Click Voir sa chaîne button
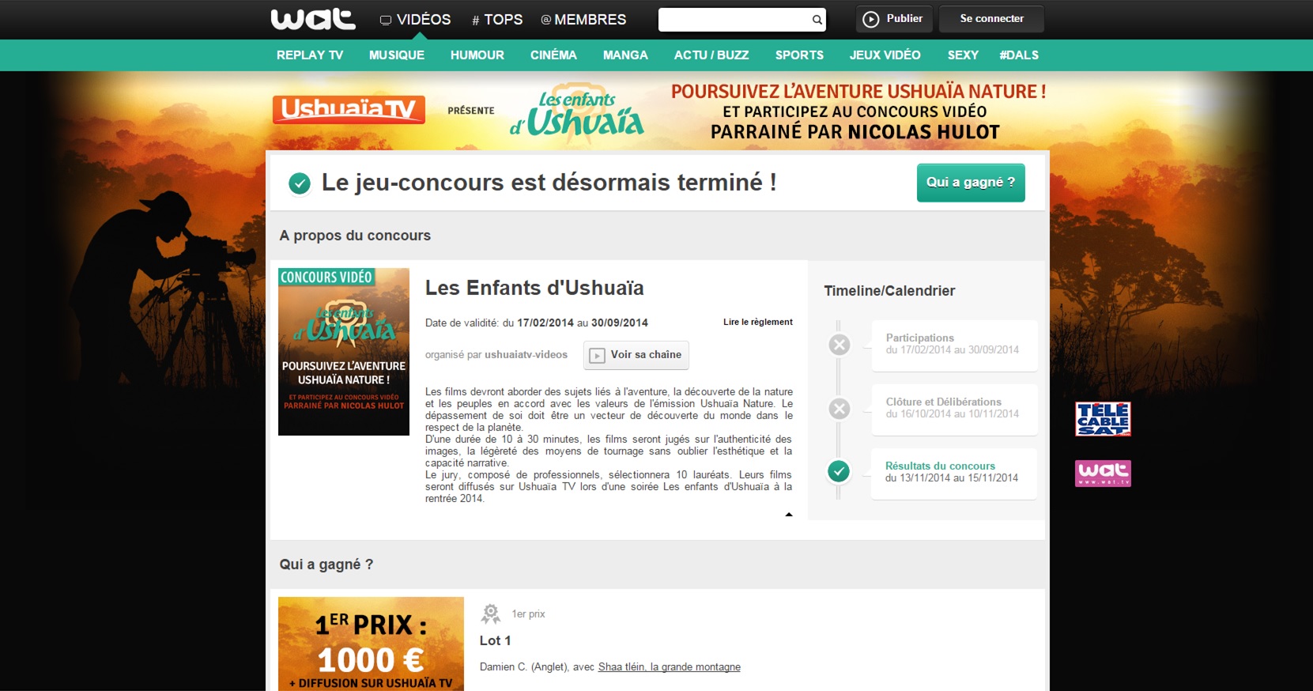This screenshot has width=1313, height=691. coord(636,355)
